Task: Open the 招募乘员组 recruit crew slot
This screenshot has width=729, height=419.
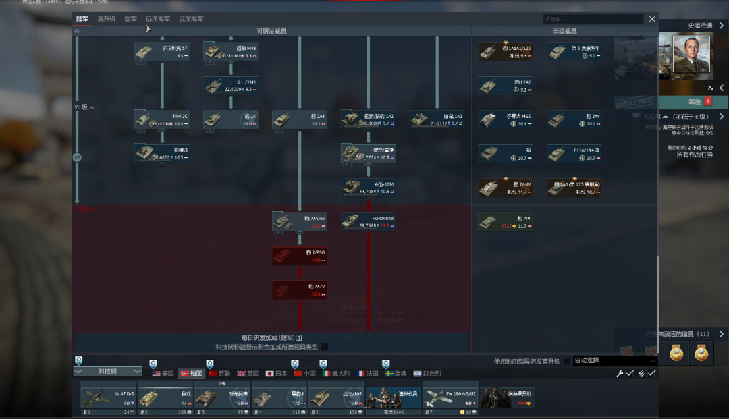Action: pyautogui.click(x=507, y=398)
